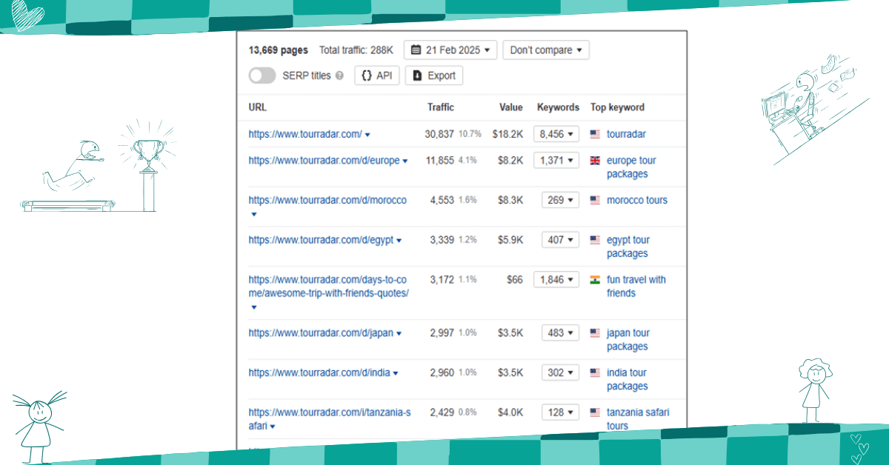This screenshot has height=465, width=889.
Task: Click the 'india tour packages' keyword
Action: tap(627, 380)
